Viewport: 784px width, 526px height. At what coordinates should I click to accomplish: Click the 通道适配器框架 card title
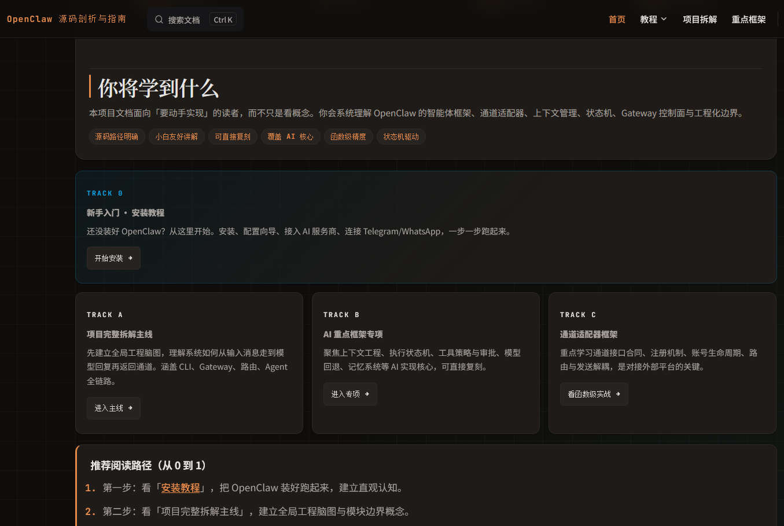point(589,334)
